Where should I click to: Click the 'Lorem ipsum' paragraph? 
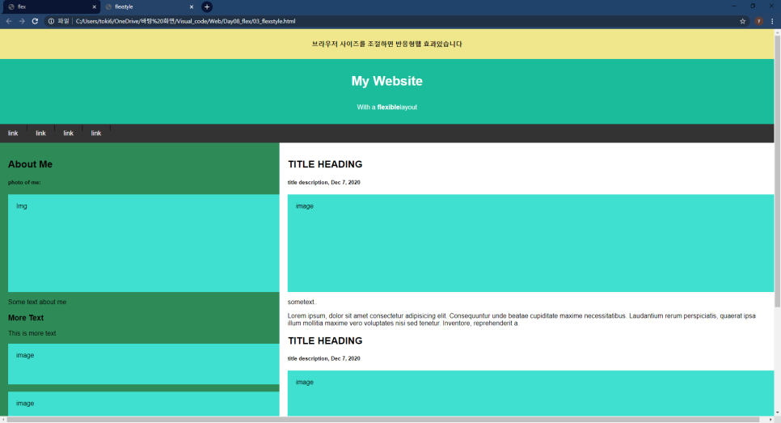521,319
